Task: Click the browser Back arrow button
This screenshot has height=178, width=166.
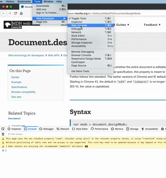Action: 4,13
